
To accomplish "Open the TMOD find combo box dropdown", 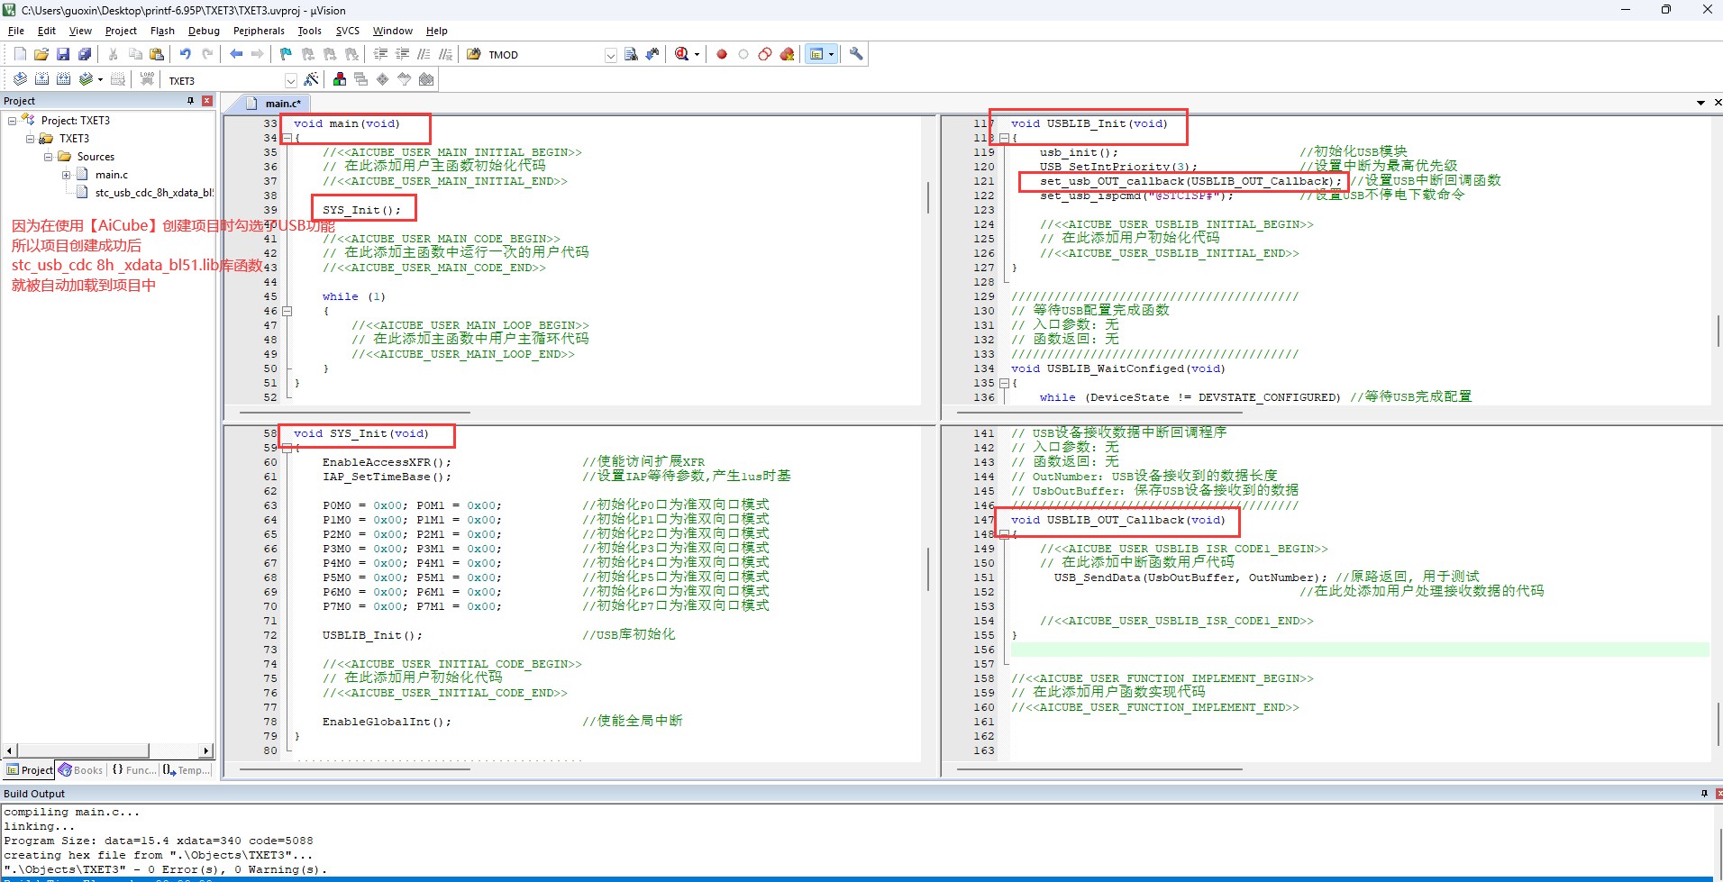I will (x=611, y=55).
